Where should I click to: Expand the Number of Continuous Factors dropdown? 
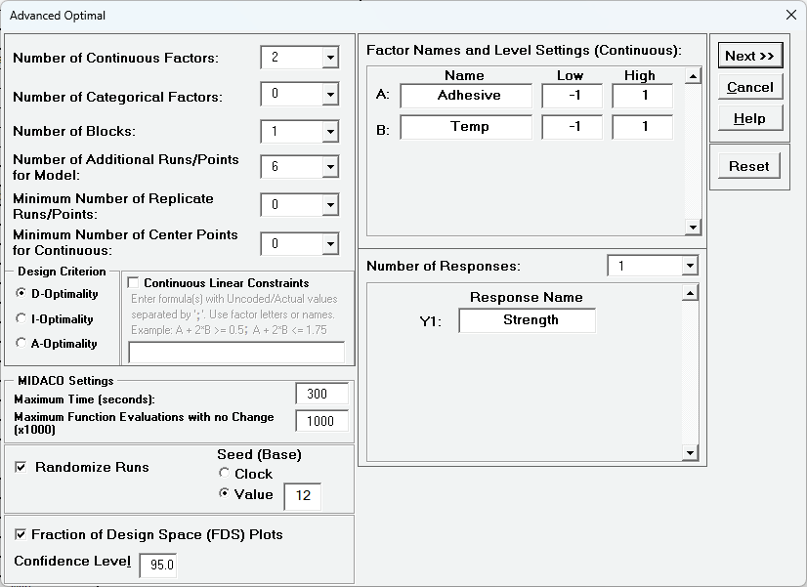click(330, 58)
